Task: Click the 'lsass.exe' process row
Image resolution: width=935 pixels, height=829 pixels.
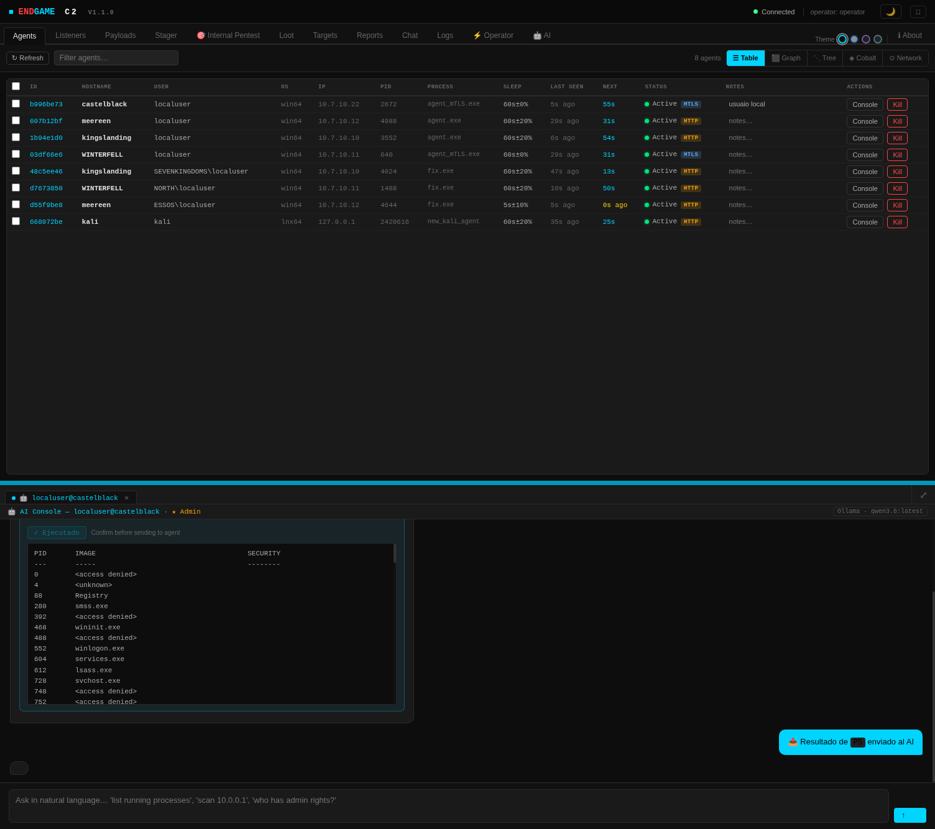Action: 212,670
